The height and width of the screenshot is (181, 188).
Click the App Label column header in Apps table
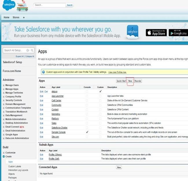[x=56, y=87]
